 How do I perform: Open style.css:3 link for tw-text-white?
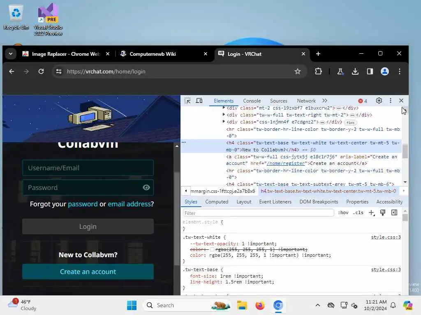tap(386, 237)
